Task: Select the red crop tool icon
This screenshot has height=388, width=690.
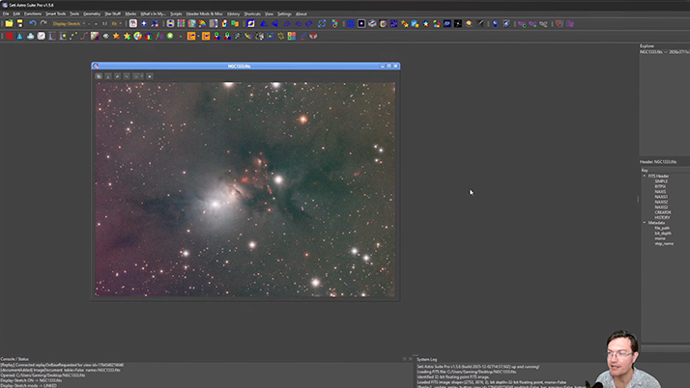Action: (9, 36)
